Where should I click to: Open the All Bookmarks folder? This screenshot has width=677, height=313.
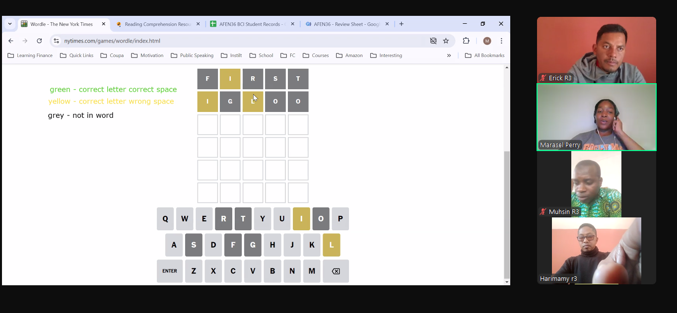click(x=484, y=55)
